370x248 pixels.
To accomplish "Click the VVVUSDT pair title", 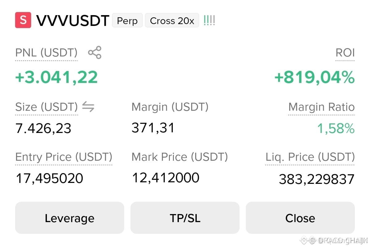I will click(x=73, y=21).
